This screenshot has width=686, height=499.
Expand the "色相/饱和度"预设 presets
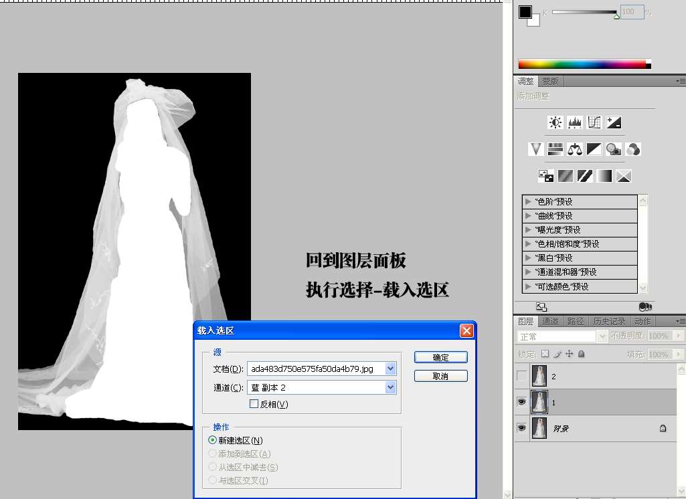click(527, 243)
